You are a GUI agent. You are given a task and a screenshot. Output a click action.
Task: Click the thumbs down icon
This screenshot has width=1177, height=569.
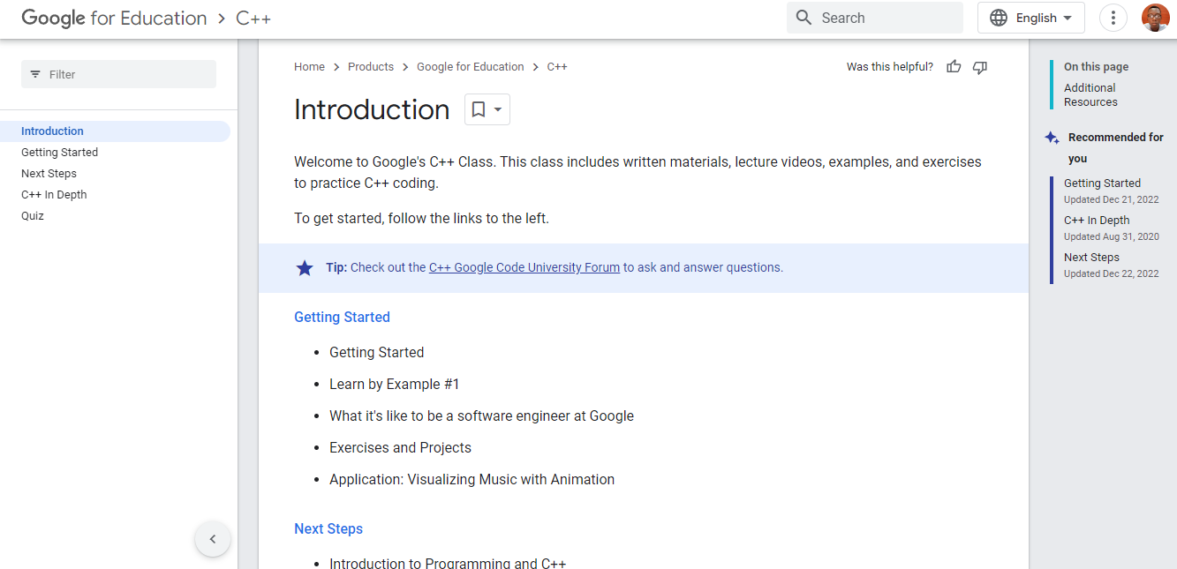(x=979, y=67)
